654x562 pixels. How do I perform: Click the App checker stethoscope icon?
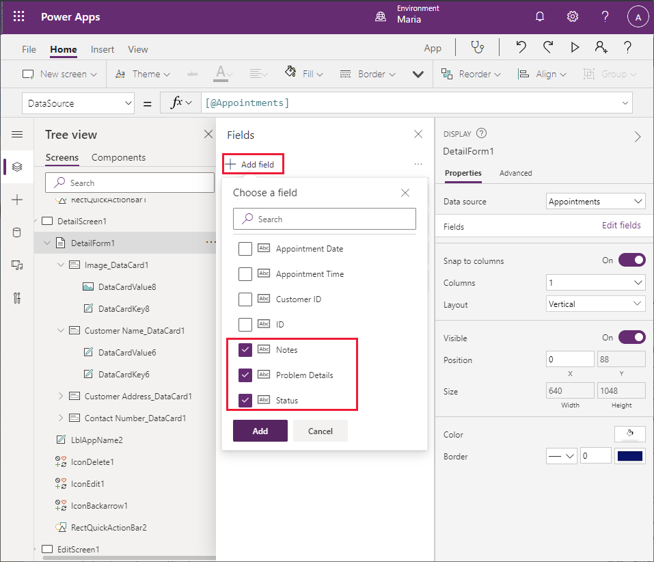[477, 47]
